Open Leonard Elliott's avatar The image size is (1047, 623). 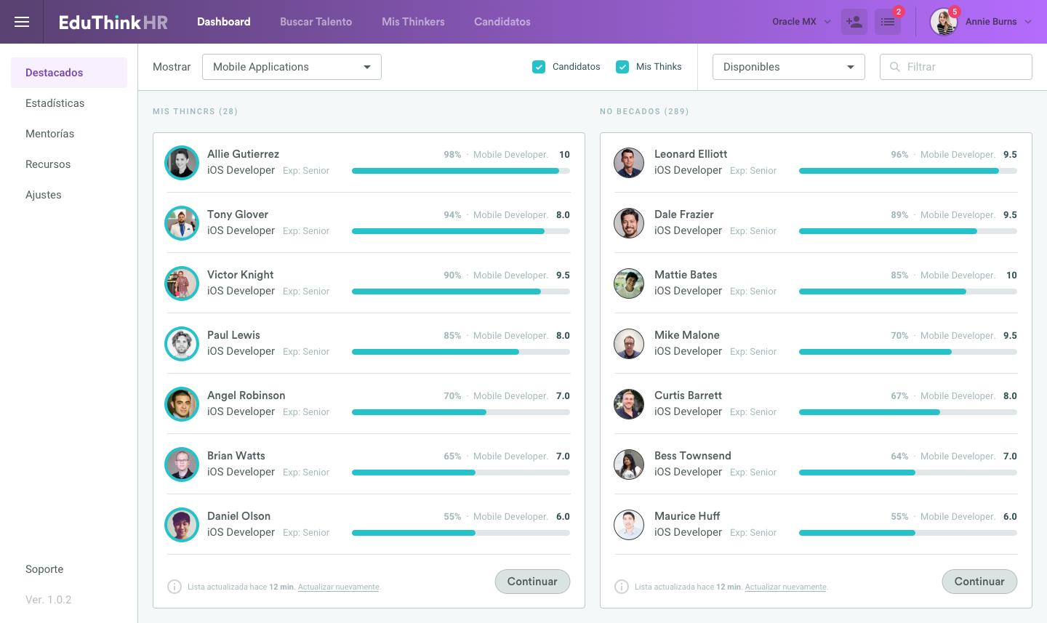(x=629, y=163)
